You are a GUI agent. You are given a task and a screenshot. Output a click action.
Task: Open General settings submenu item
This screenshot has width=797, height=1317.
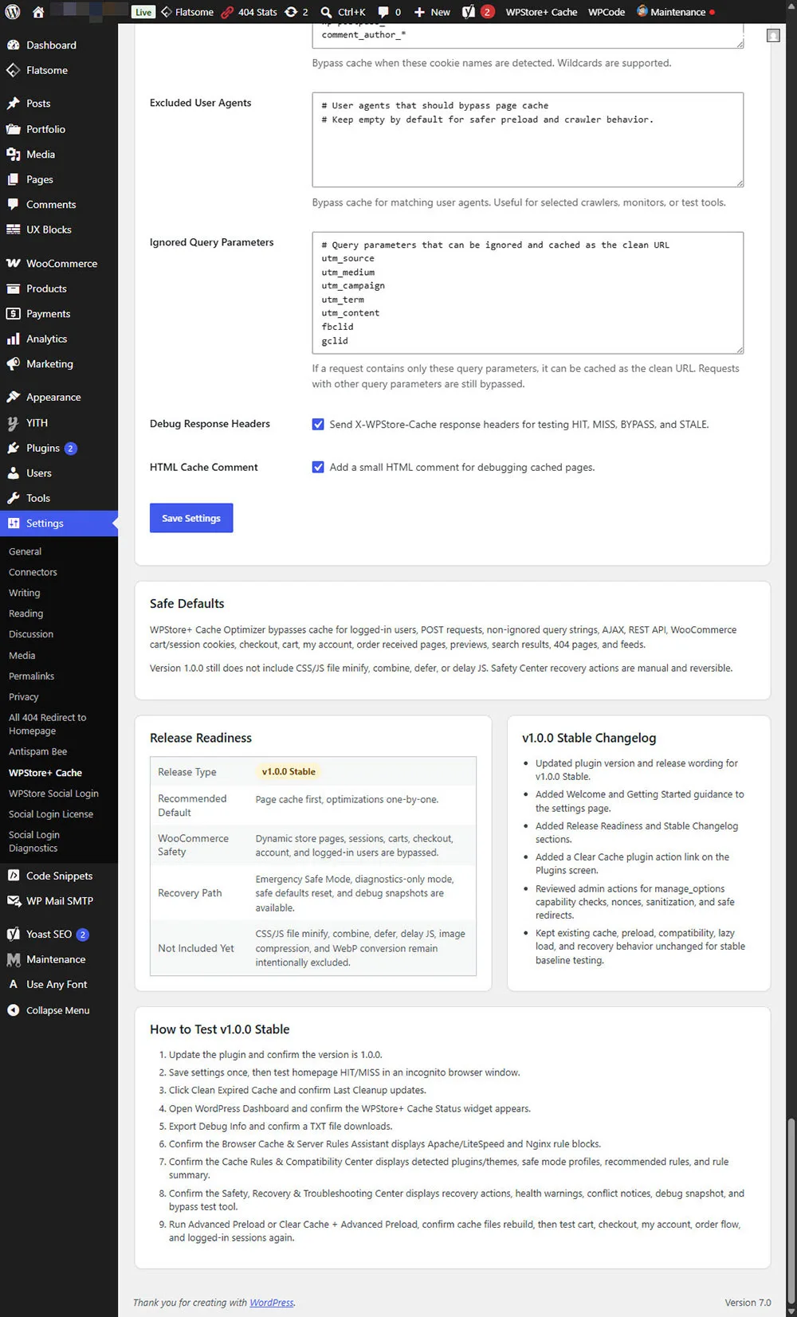pos(25,551)
